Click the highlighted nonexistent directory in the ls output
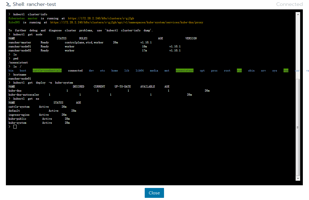309x200 pixels. pos(184,71)
